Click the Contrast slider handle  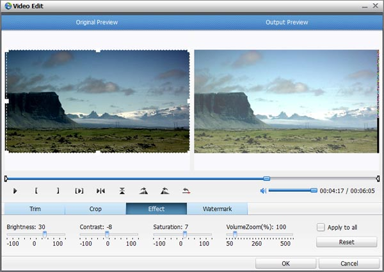click(106, 235)
